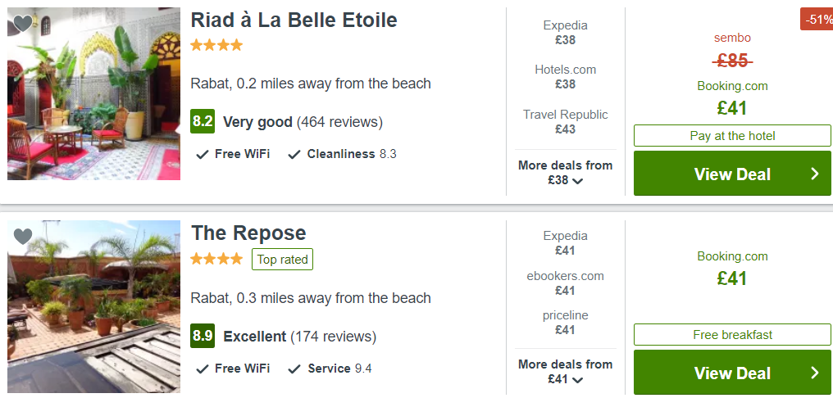The height and width of the screenshot is (398, 833).
Task: Expand More deals from £41
Action: (565, 372)
